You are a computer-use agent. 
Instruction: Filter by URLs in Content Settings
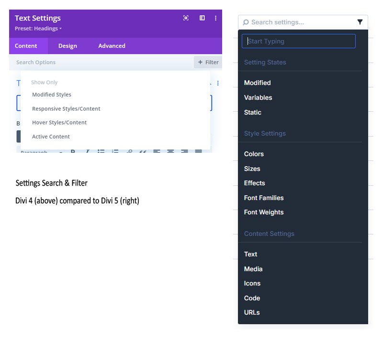[252, 313]
